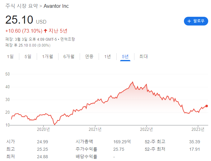This screenshot has height=161, width=211.
Task: Click the 2021년 x-axis label
Action: 95,129
